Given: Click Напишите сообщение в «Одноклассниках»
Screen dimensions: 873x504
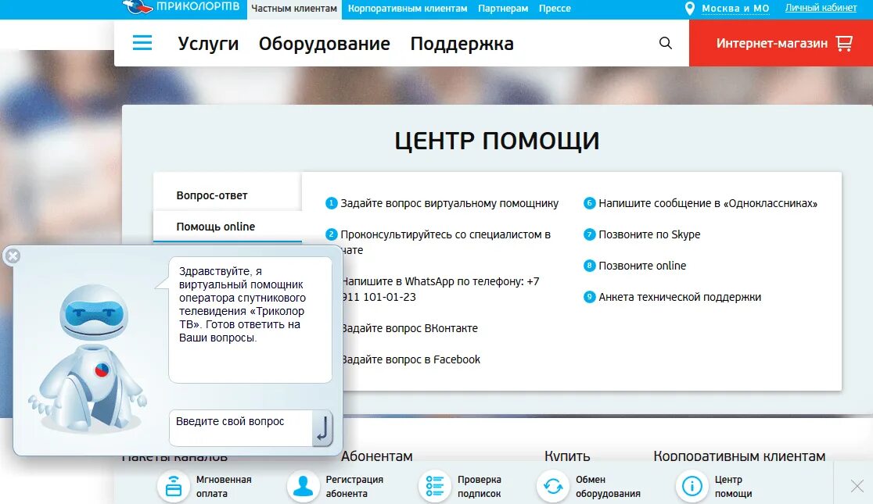Looking at the screenshot, I should [x=708, y=204].
